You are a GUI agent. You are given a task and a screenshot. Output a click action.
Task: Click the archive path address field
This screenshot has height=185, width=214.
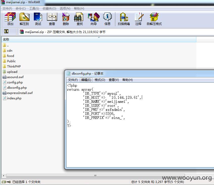click(116, 32)
